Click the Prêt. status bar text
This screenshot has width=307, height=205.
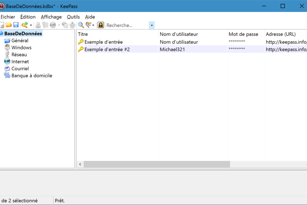click(x=60, y=201)
